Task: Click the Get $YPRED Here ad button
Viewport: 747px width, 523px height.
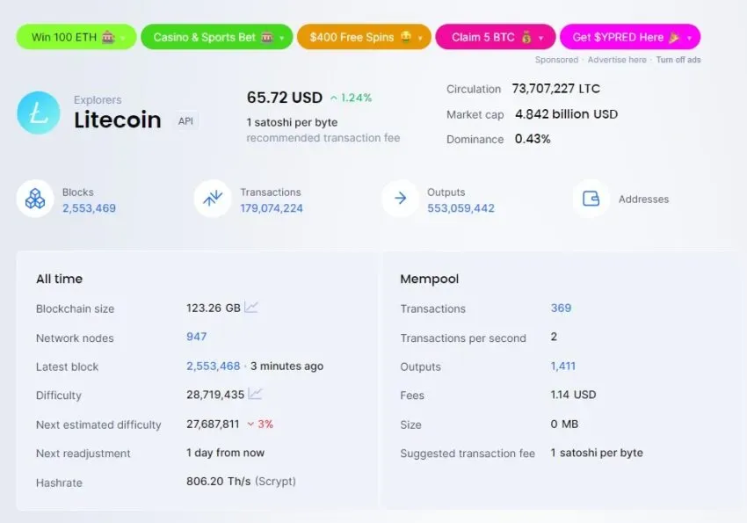Action: pos(630,37)
